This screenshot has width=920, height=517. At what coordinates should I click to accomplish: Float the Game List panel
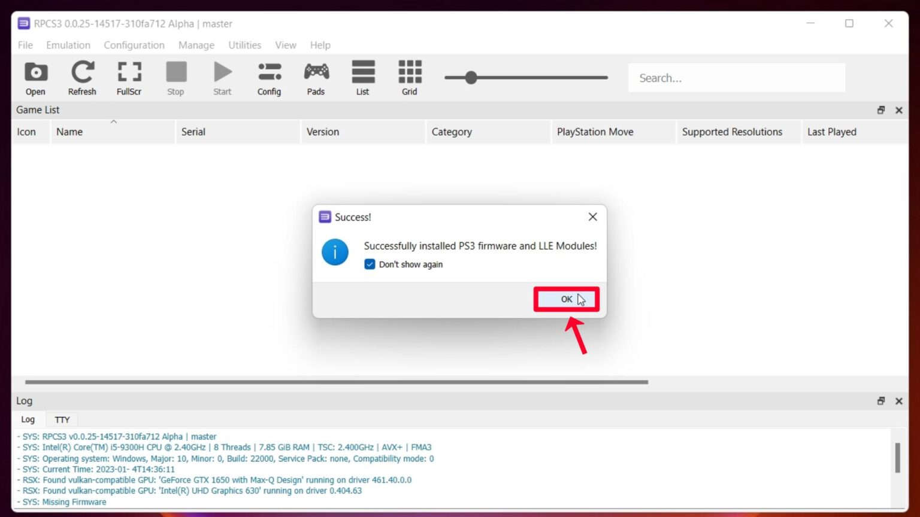[880, 110]
